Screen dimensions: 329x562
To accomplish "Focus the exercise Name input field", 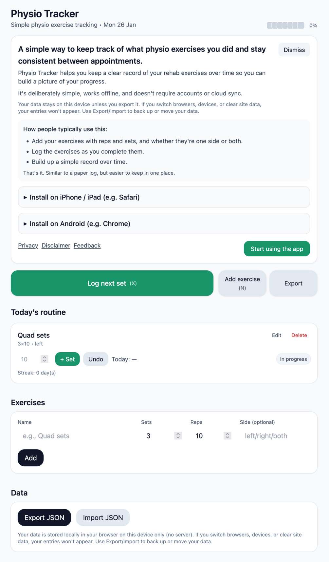I will pos(77,436).
